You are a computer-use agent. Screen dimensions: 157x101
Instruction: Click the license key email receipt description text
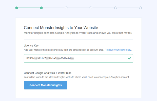click(x=64, y=50)
